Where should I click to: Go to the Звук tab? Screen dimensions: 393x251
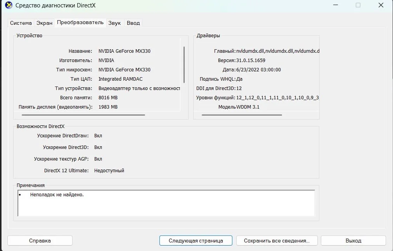pos(114,23)
